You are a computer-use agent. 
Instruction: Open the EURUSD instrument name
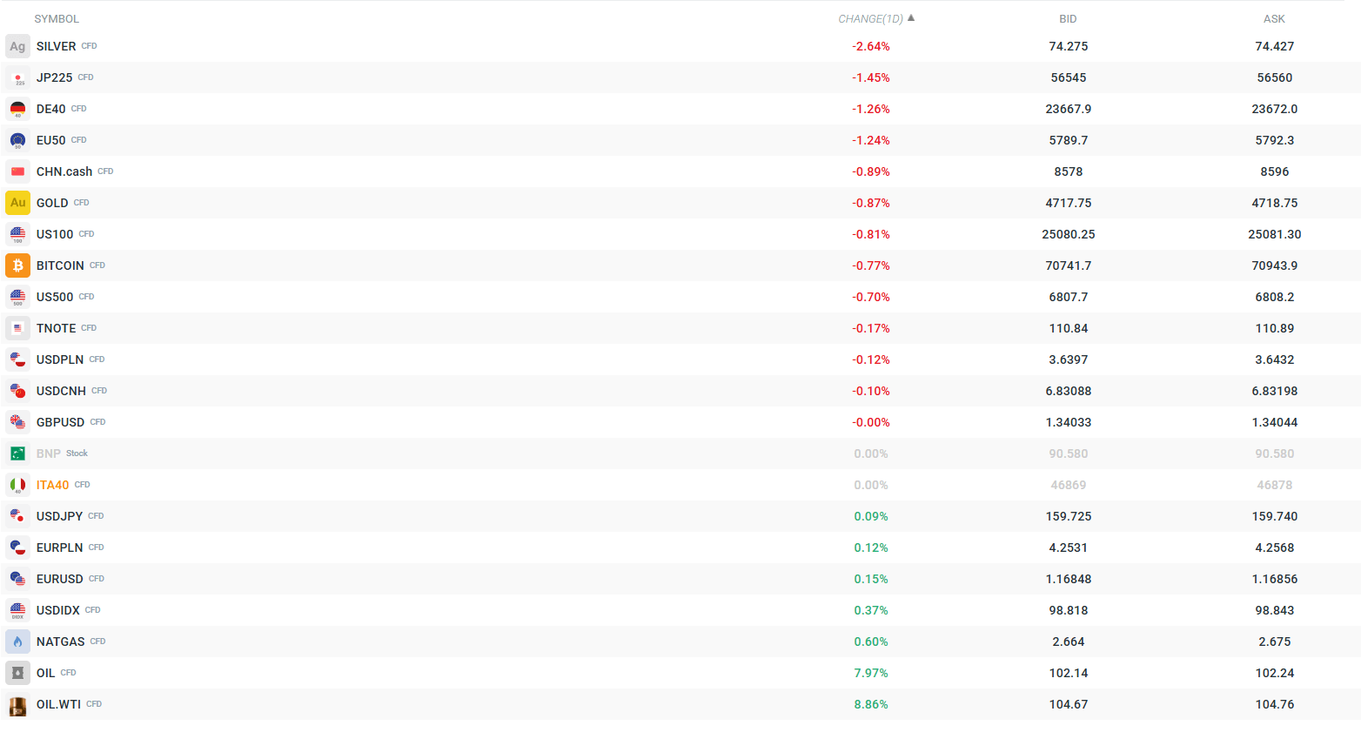click(60, 579)
